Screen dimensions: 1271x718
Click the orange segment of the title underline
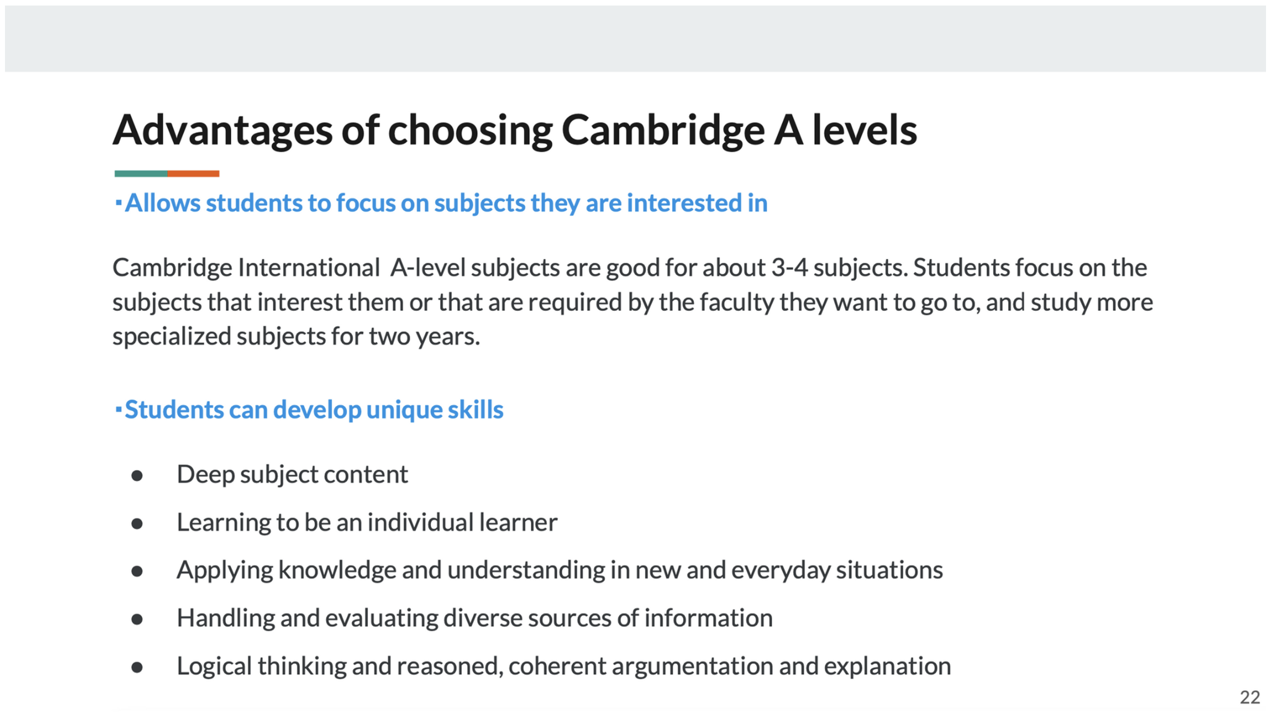coord(193,174)
